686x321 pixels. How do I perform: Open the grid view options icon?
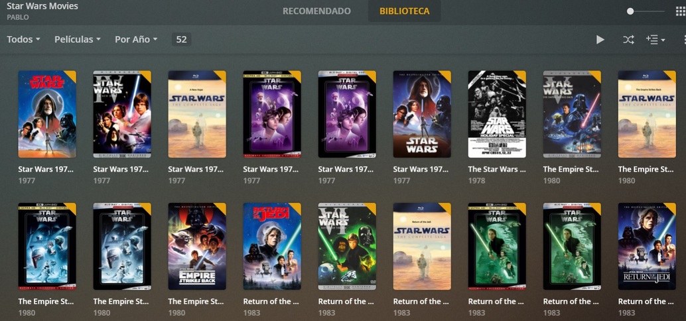[x=680, y=11]
